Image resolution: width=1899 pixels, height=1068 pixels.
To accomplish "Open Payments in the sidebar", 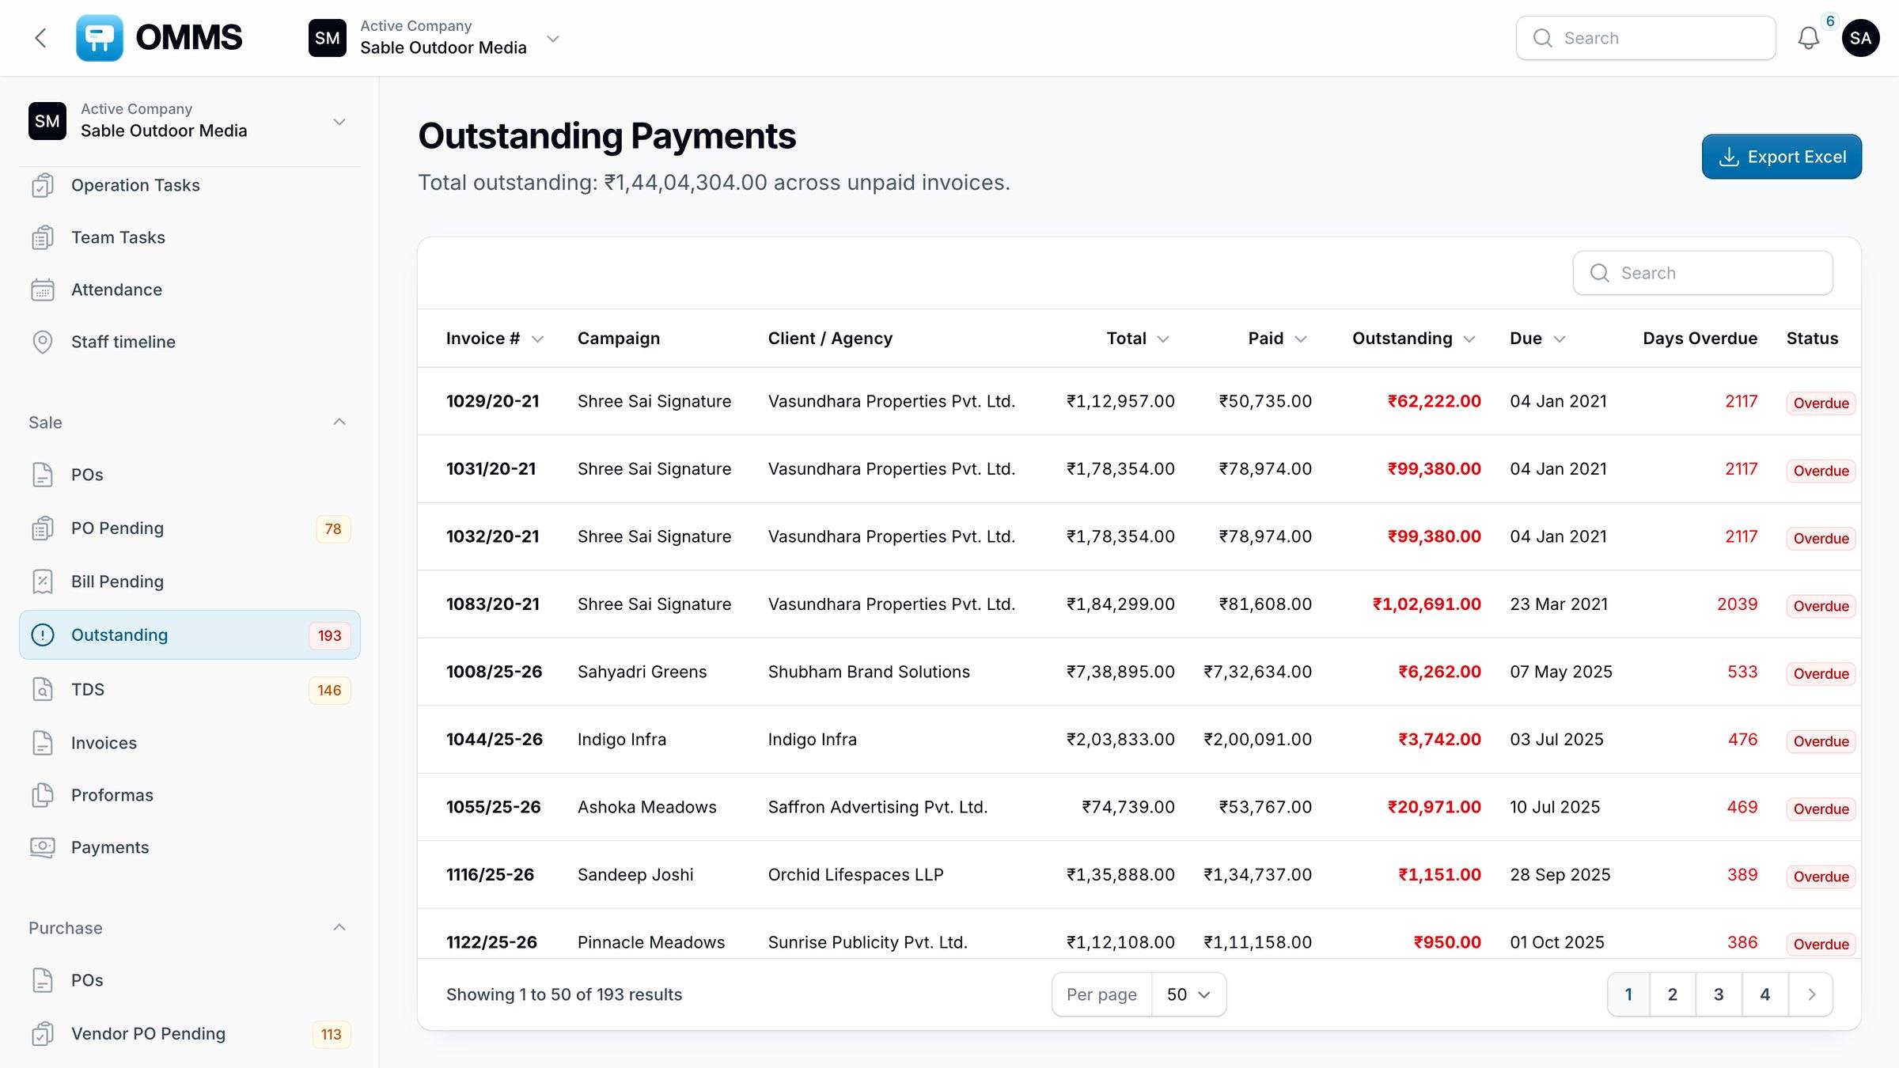I will click(190, 847).
